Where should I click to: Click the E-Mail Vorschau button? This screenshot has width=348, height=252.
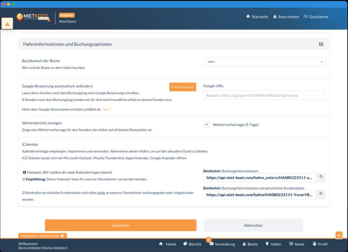(x=183, y=87)
